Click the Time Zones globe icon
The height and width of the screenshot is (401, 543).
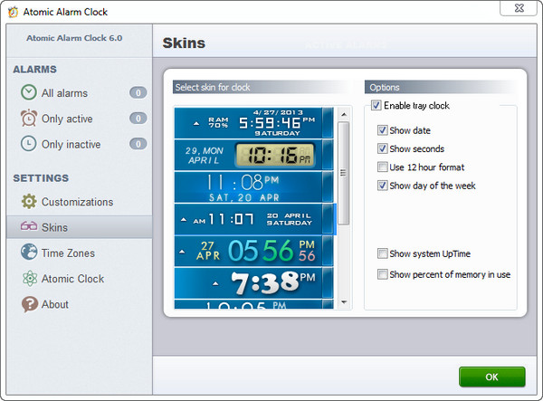coord(29,253)
